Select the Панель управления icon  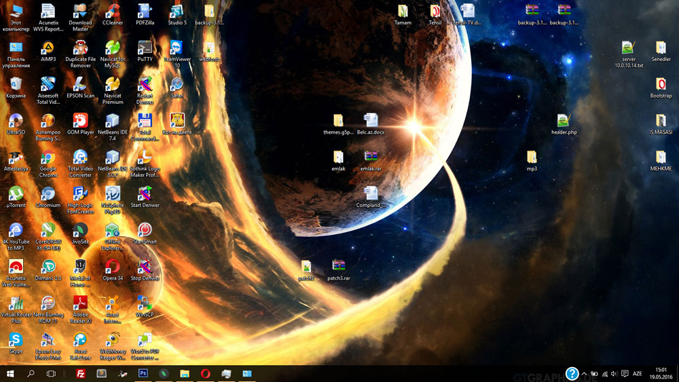tap(16, 54)
